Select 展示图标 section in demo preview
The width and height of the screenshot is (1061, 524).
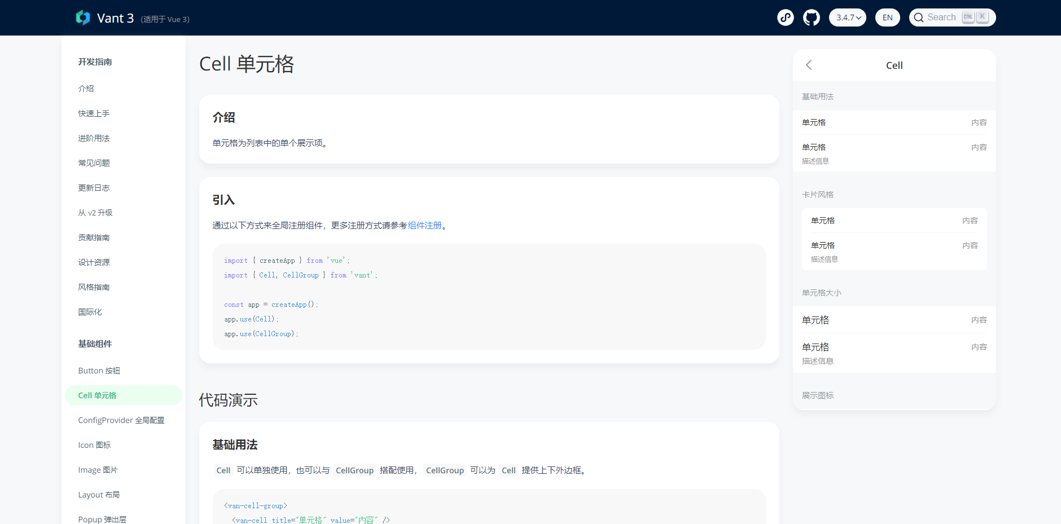point(817,395)
